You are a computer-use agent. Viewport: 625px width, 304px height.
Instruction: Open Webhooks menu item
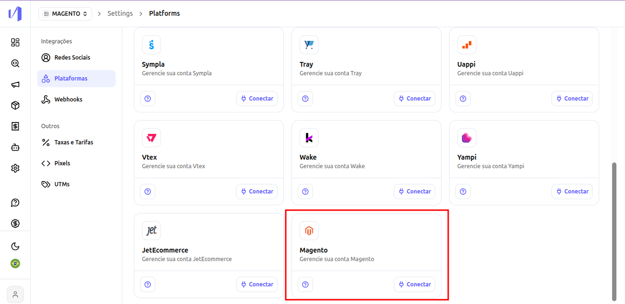pos(76,100)
